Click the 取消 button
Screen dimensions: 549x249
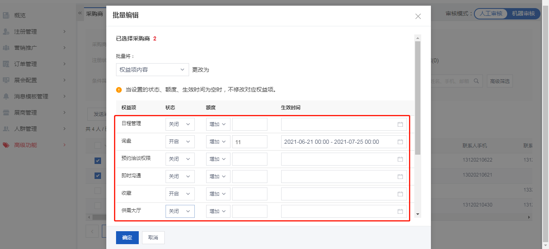coord(153,238)
